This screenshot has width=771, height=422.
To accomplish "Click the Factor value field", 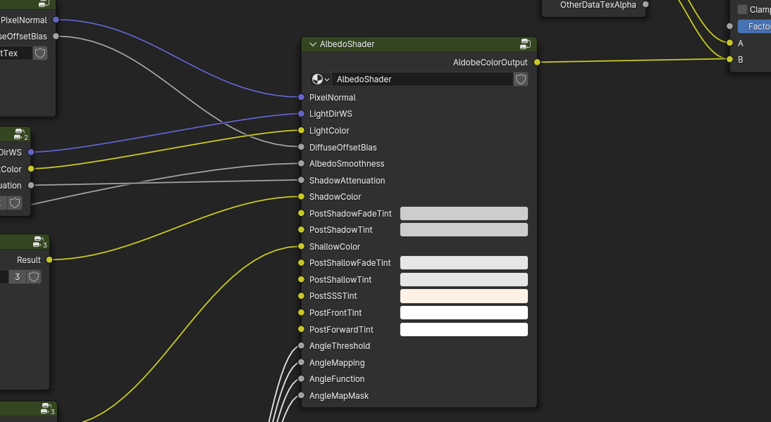I will (754, 27).
